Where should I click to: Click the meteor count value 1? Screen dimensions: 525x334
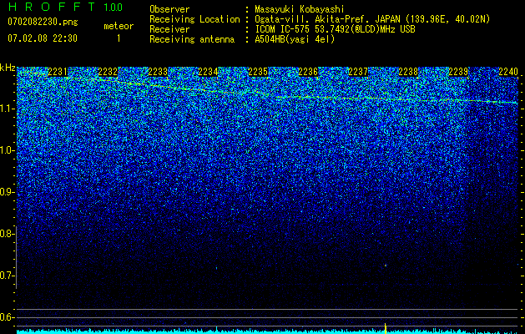[119, 38]
